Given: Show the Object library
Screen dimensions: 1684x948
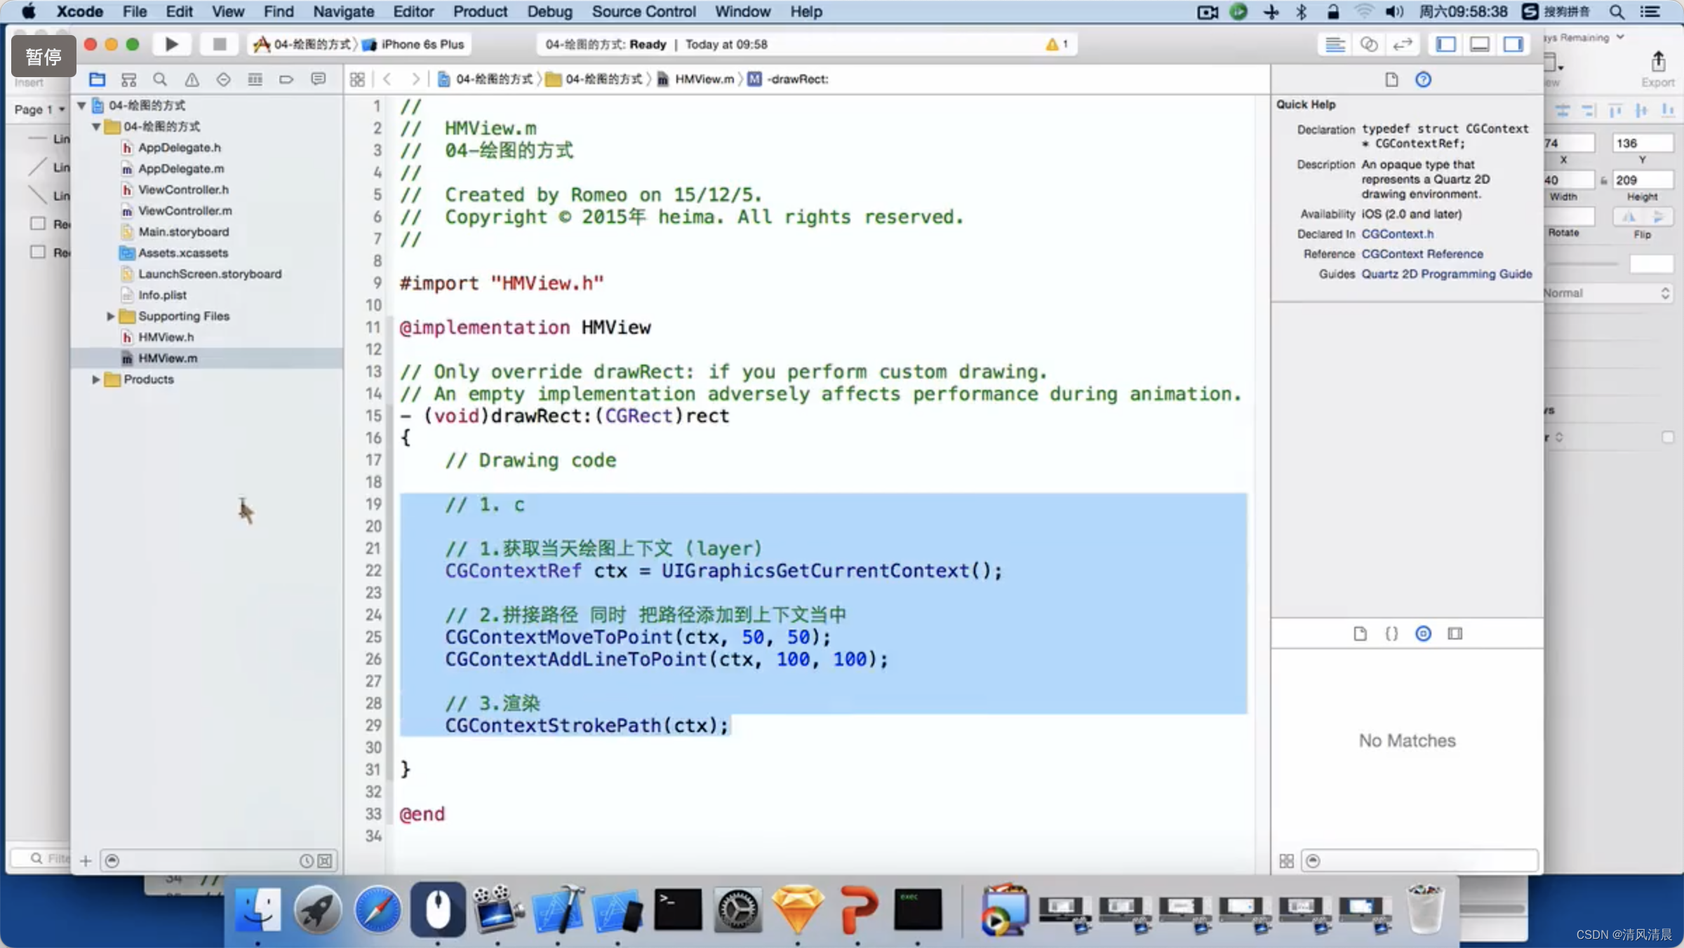Looking at the screenshot, I should coord(1423,634).
